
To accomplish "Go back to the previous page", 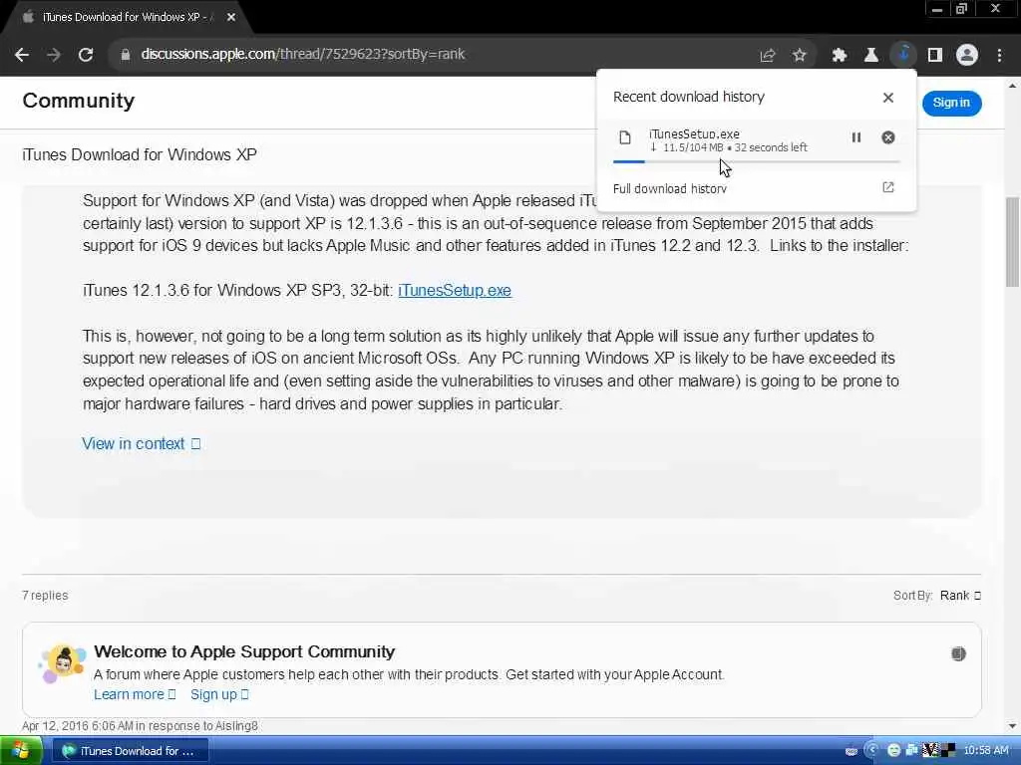I will [x=22, y=55].
